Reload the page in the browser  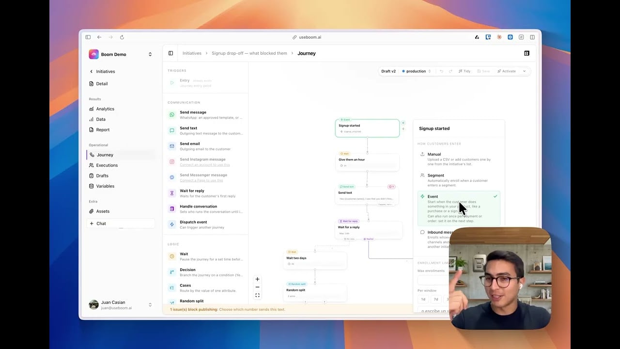(x=122, y=37)
